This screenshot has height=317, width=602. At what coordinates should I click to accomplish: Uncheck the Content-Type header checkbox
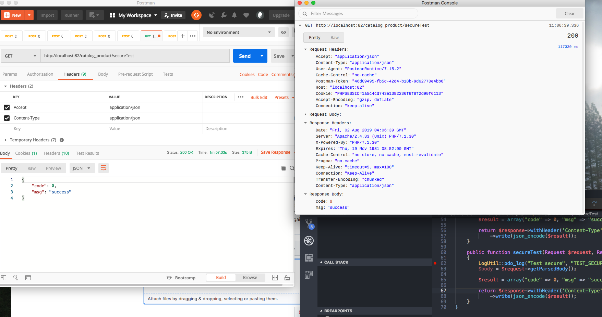point(7,118)
